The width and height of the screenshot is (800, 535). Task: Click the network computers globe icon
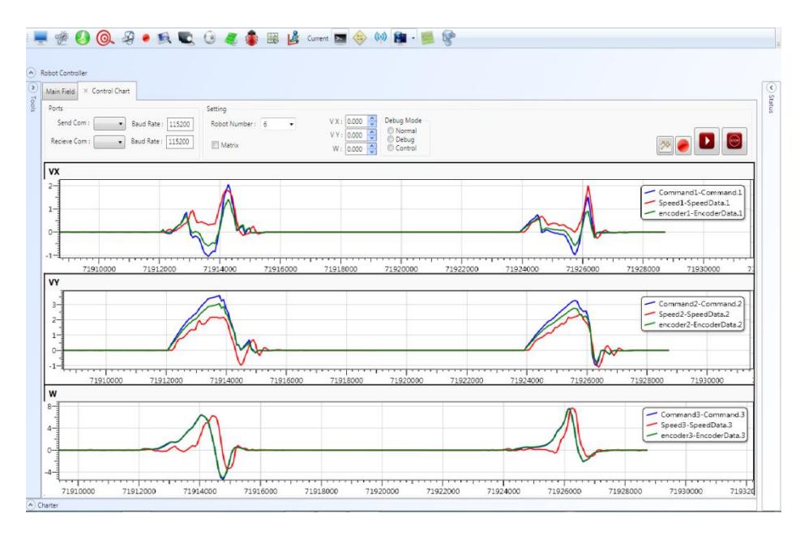coord(400,38)
